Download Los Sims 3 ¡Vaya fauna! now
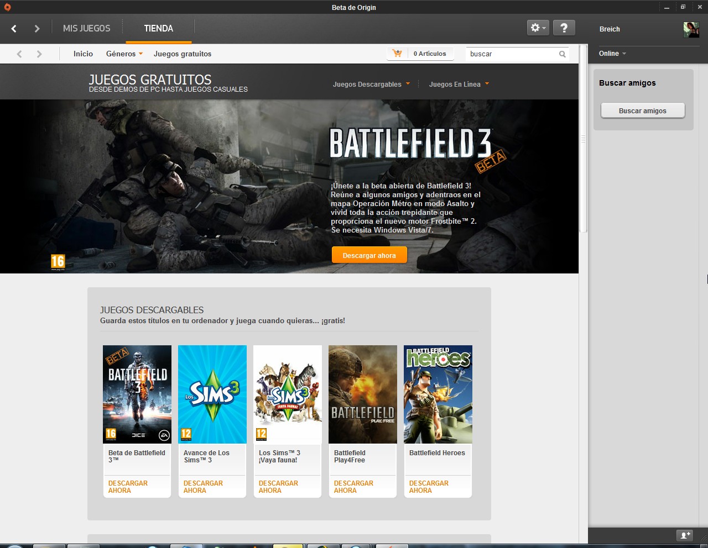Screen dimensions: 708x548 [278, 487]
